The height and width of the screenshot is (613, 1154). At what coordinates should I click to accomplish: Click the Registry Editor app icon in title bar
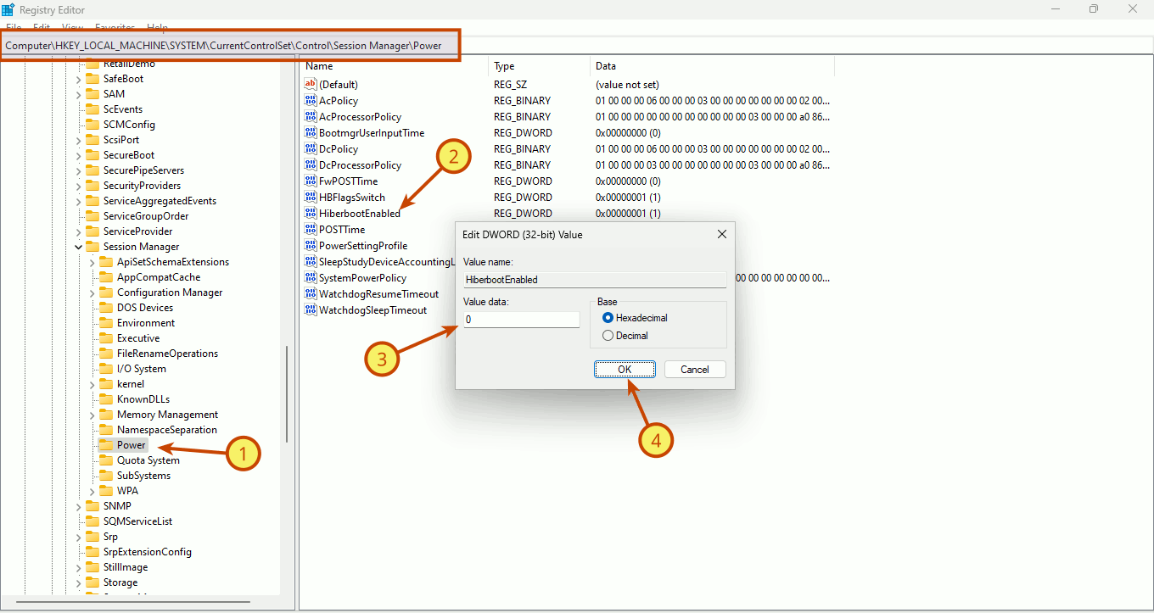pyautogui.click(x=8, y=8)
